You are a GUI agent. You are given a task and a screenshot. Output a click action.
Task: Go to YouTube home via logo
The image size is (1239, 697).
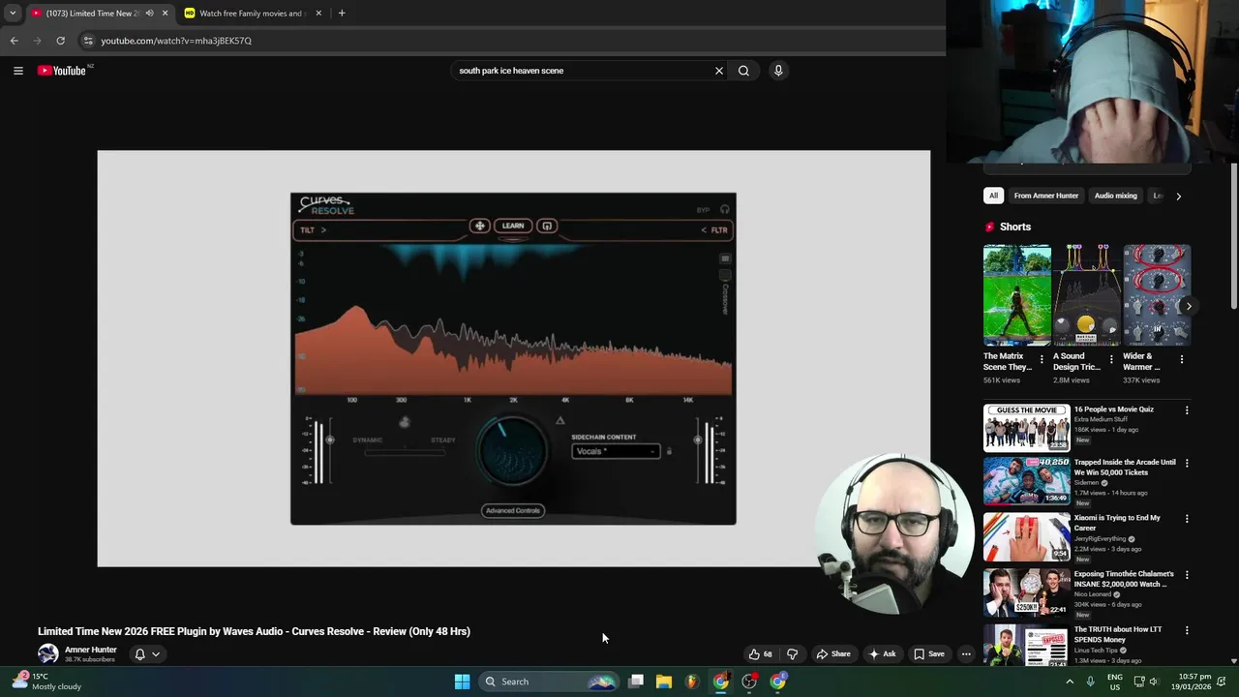(x=62, y=71)
